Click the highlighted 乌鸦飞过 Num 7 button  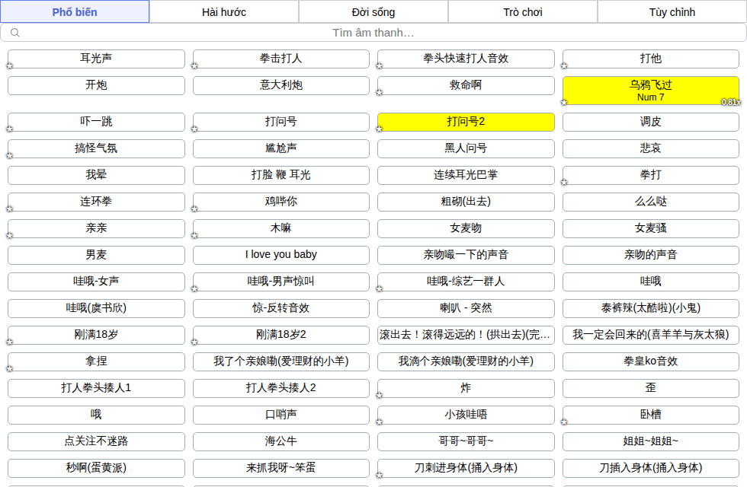[651, 91]
